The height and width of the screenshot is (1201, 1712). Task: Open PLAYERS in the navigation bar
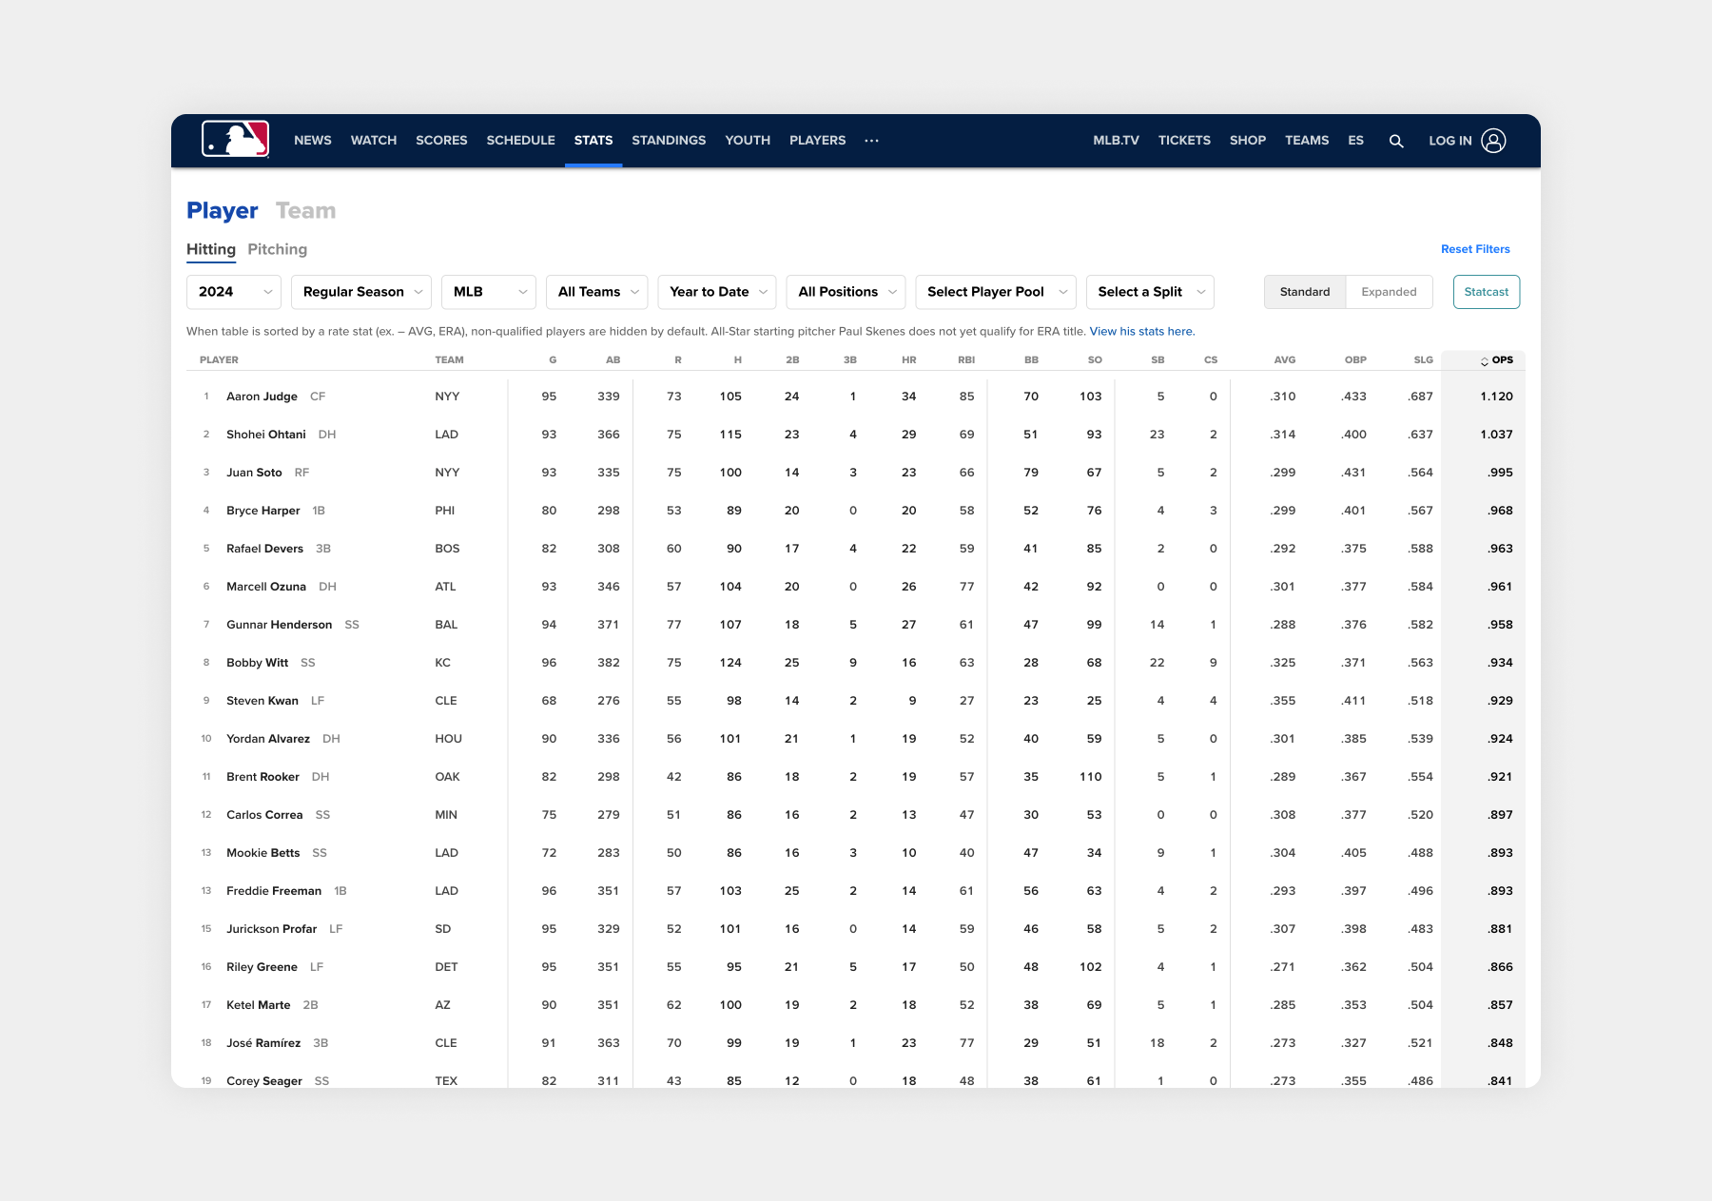818,141
